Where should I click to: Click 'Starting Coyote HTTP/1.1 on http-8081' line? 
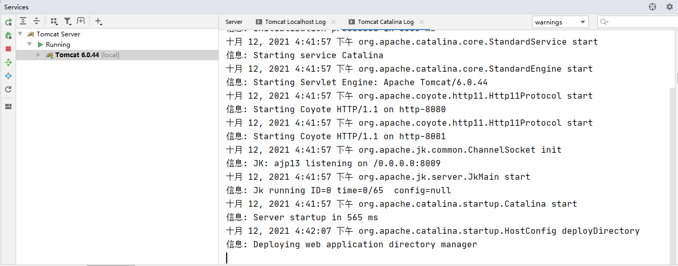pyautogui.click(x=336, y=136)
